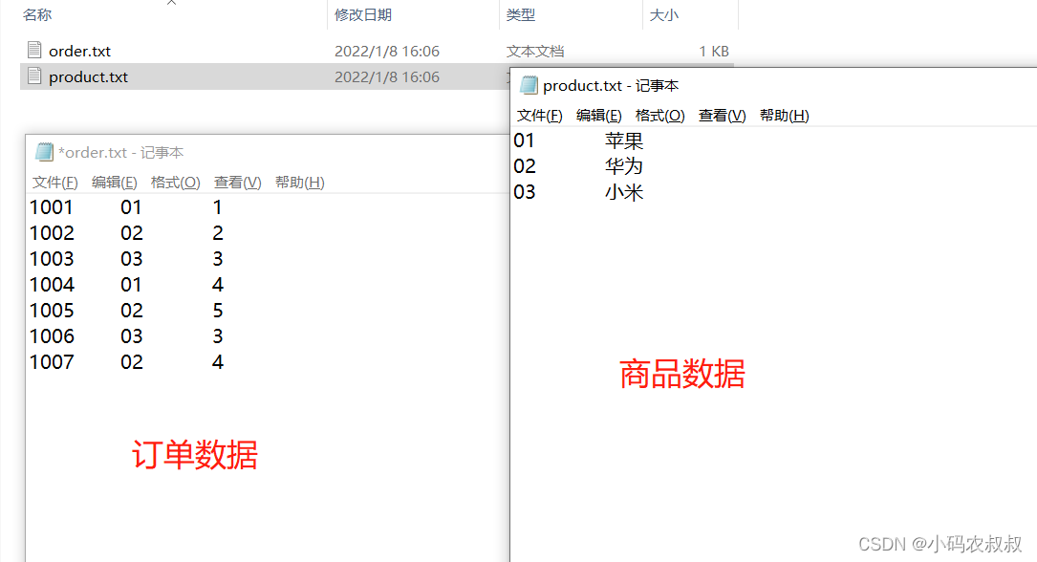Open the 编辑(E) menu in product.txt Notepad
Image resolution: width=1037 pixels, height=562 pixels.
599,115
